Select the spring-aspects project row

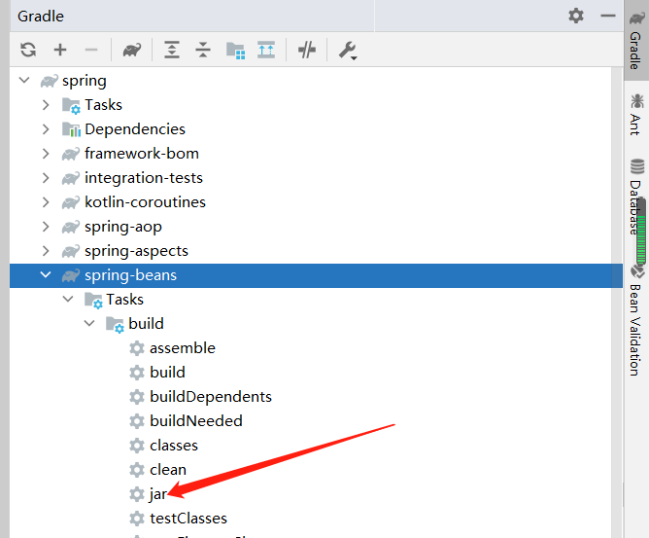click(316, 251)
